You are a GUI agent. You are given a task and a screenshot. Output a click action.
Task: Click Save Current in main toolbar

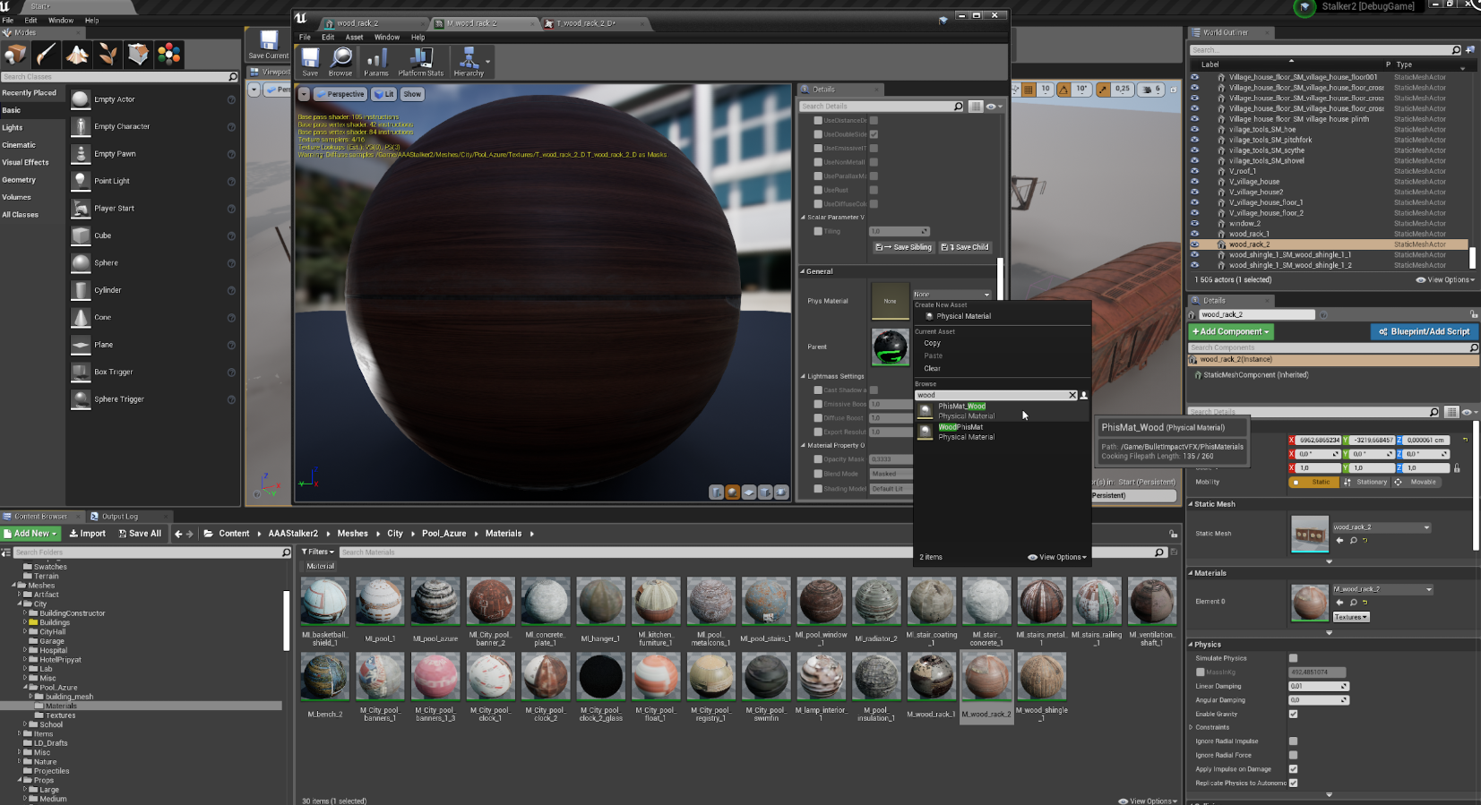pyautogui.click(x=269, y=45)
